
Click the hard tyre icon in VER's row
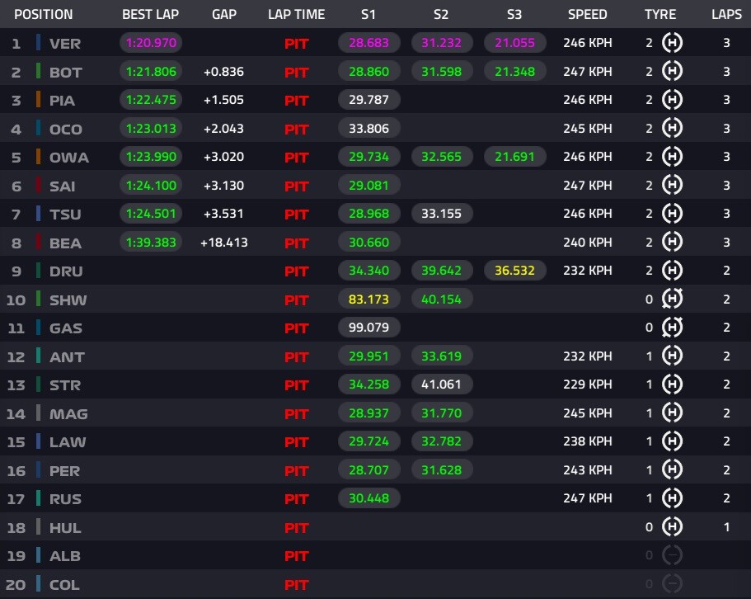(x=672, y=43)
